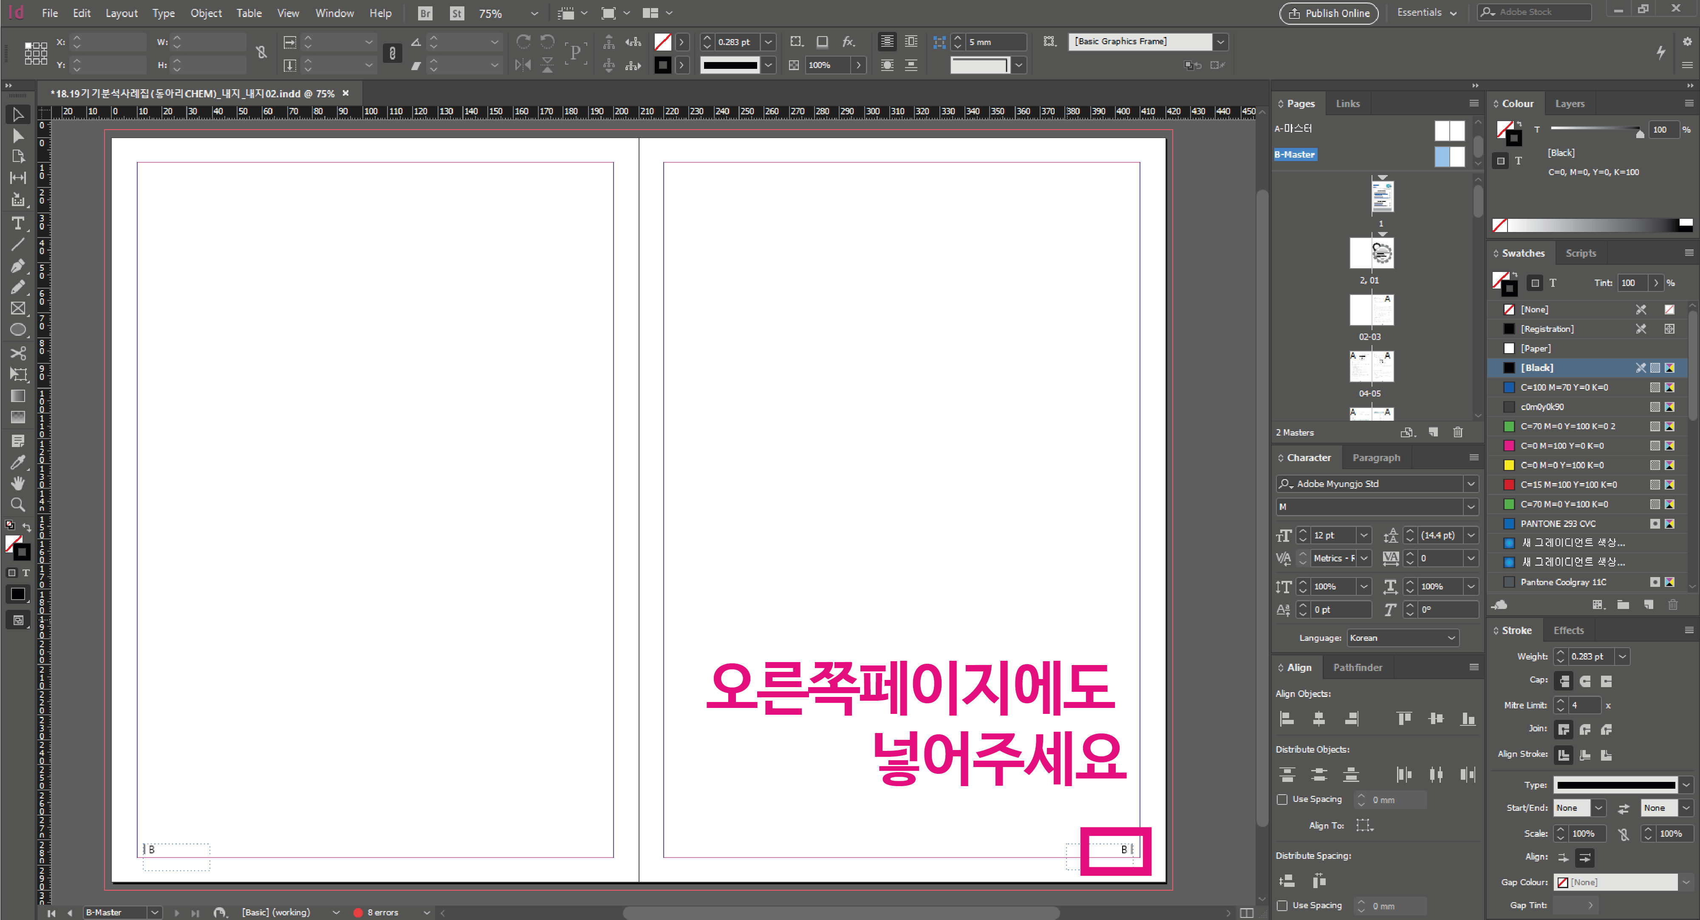Click the Colour panel tint slider
This screenshot has width=1700, height=920.
click(x=1596, y=129)
